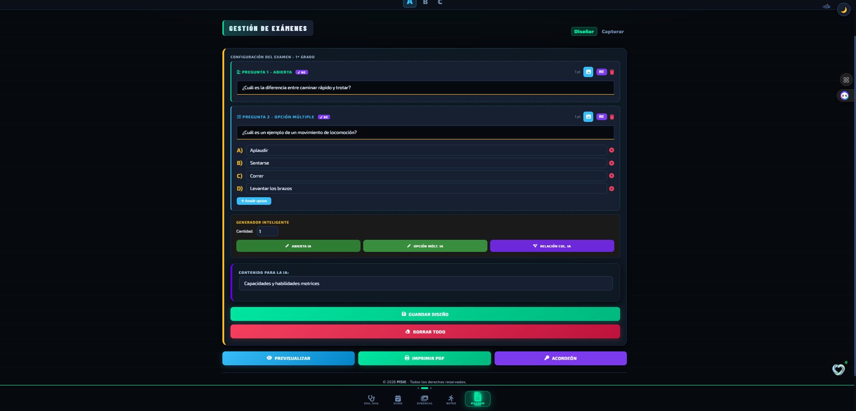Delete Pregunta 2 with the trash icon
Viewport: 856px width, 411px height.
point(612,117)
